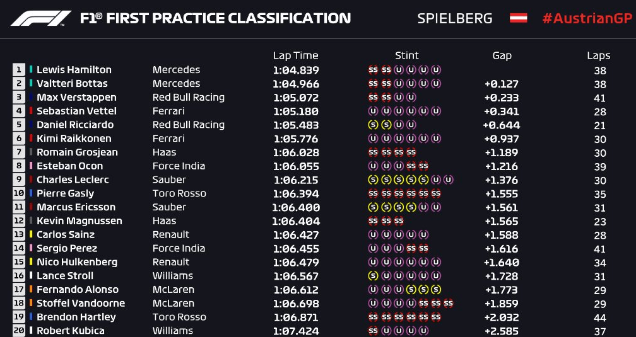Open the #AustrianGP hashtag link
This screenshot has width=636, height=337.
coord(587,19)
